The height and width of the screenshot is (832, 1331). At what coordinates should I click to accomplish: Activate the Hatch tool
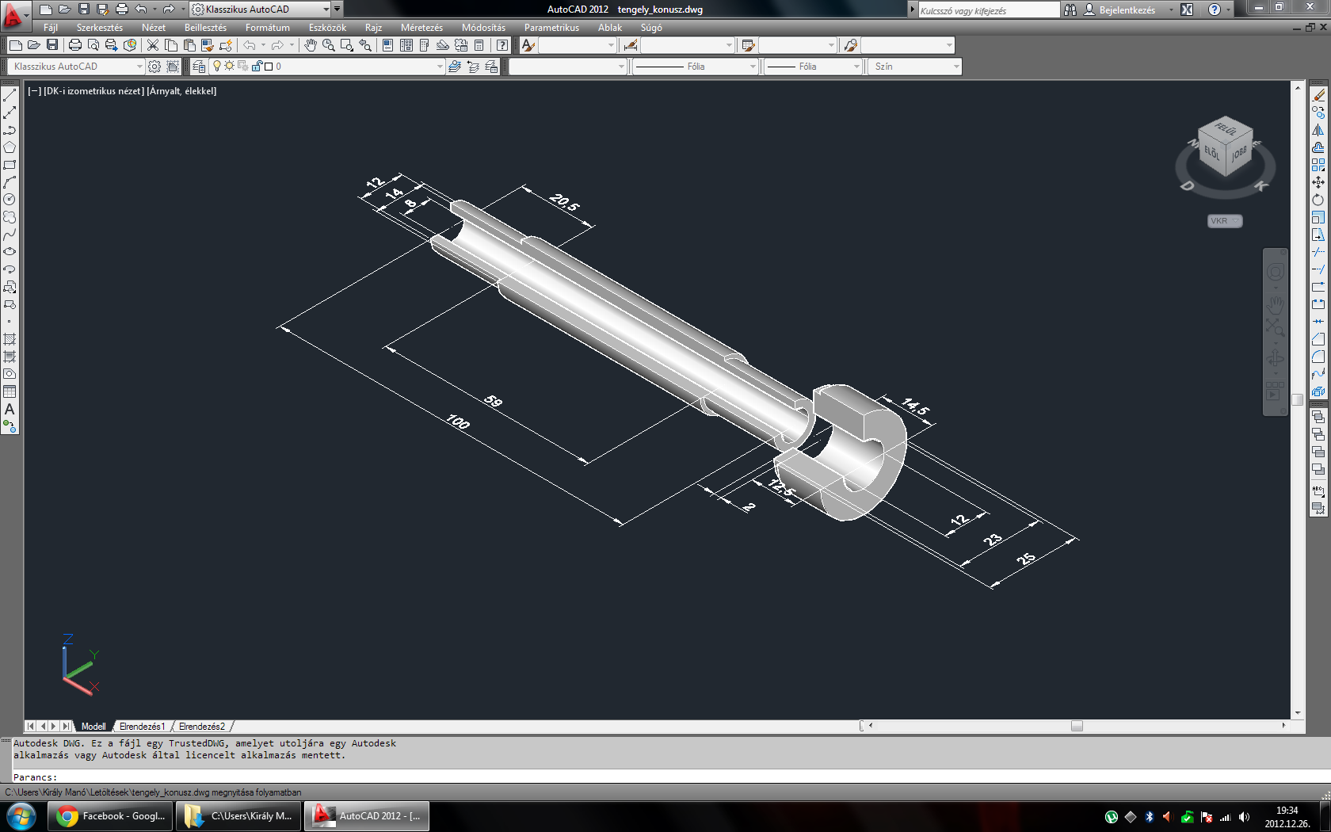tap(10, 339)
